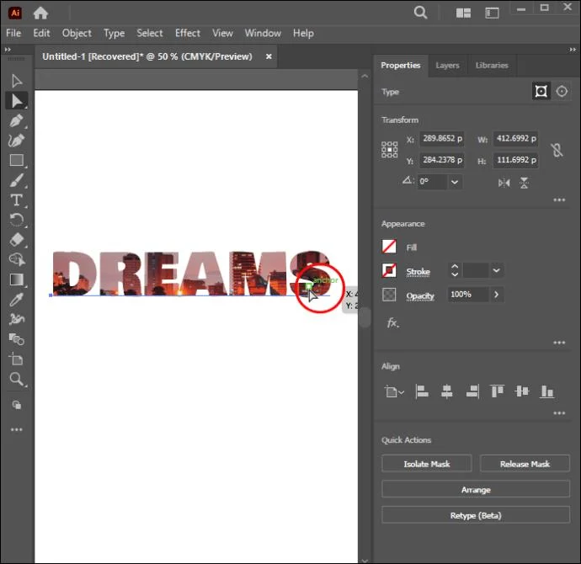Select the Artboard tool
Screen dimensions: 581x564
click(x=16, y=359)
